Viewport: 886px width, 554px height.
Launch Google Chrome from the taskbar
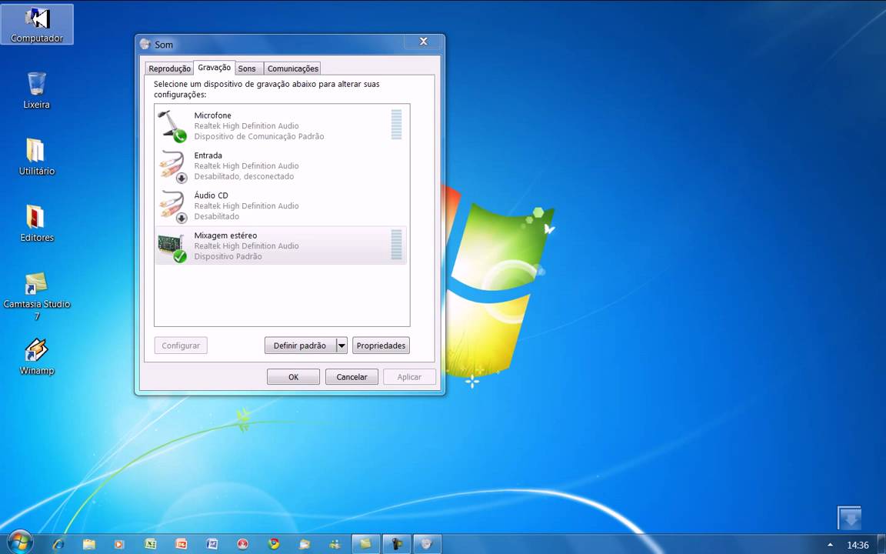pyautogui.click(x=274, y=544)
